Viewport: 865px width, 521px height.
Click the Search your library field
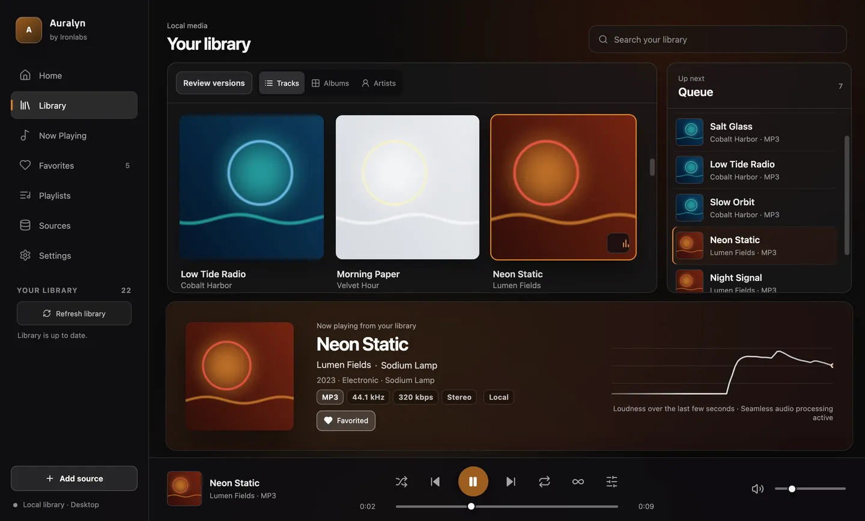[718, 39]
